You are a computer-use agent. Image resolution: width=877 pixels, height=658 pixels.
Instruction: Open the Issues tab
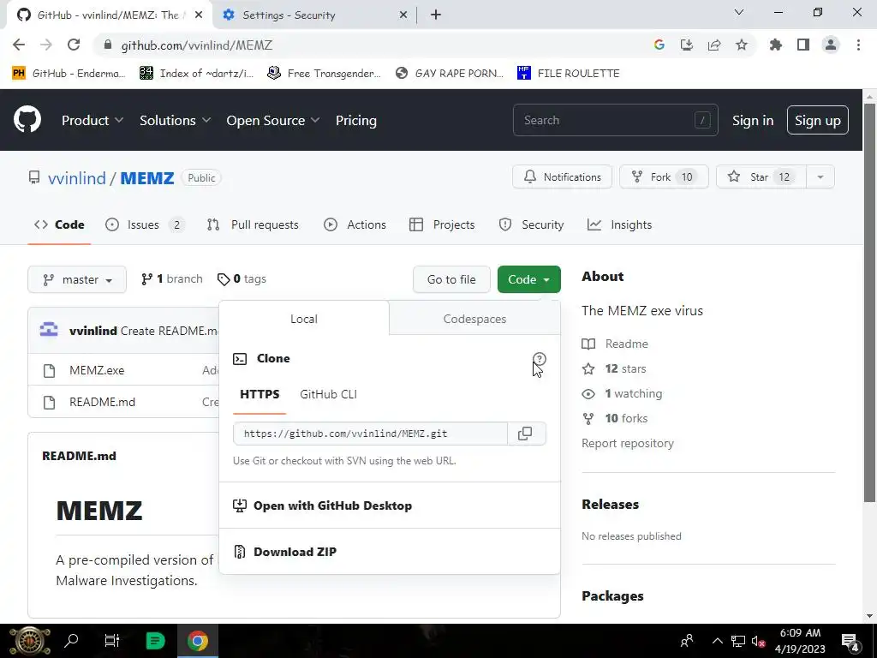tap(145, 225)
